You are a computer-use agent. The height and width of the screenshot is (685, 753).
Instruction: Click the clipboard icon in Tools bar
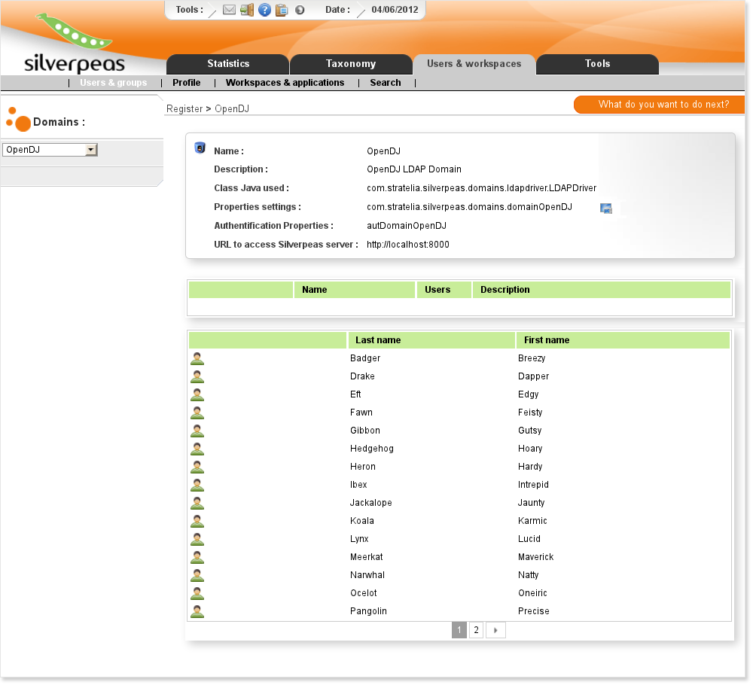coord(282,10)
